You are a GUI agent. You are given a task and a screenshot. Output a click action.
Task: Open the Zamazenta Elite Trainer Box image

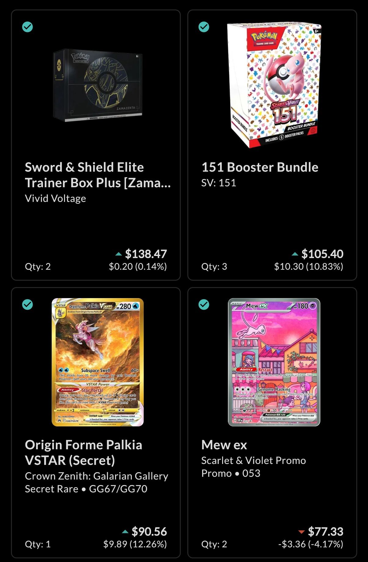[98, 85]
